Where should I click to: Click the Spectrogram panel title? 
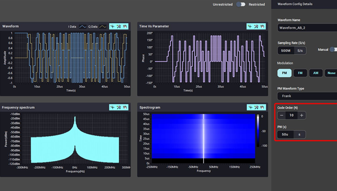pyautogui.click(x=150, y=107)
